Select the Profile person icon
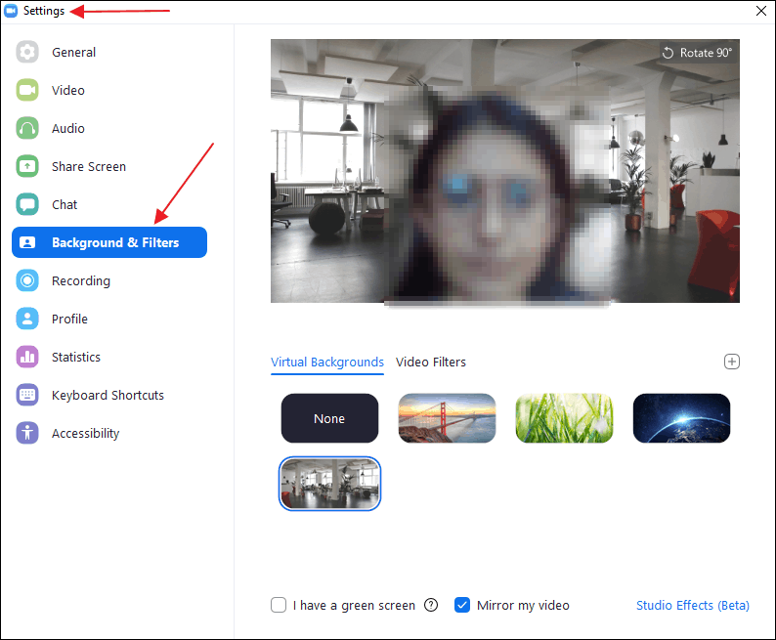The image size is (776, 640). (x=27, y=319)
